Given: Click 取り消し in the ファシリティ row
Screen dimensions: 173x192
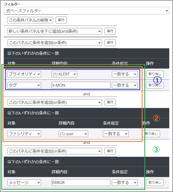Looking at the screenshot, I should [151, 134].
